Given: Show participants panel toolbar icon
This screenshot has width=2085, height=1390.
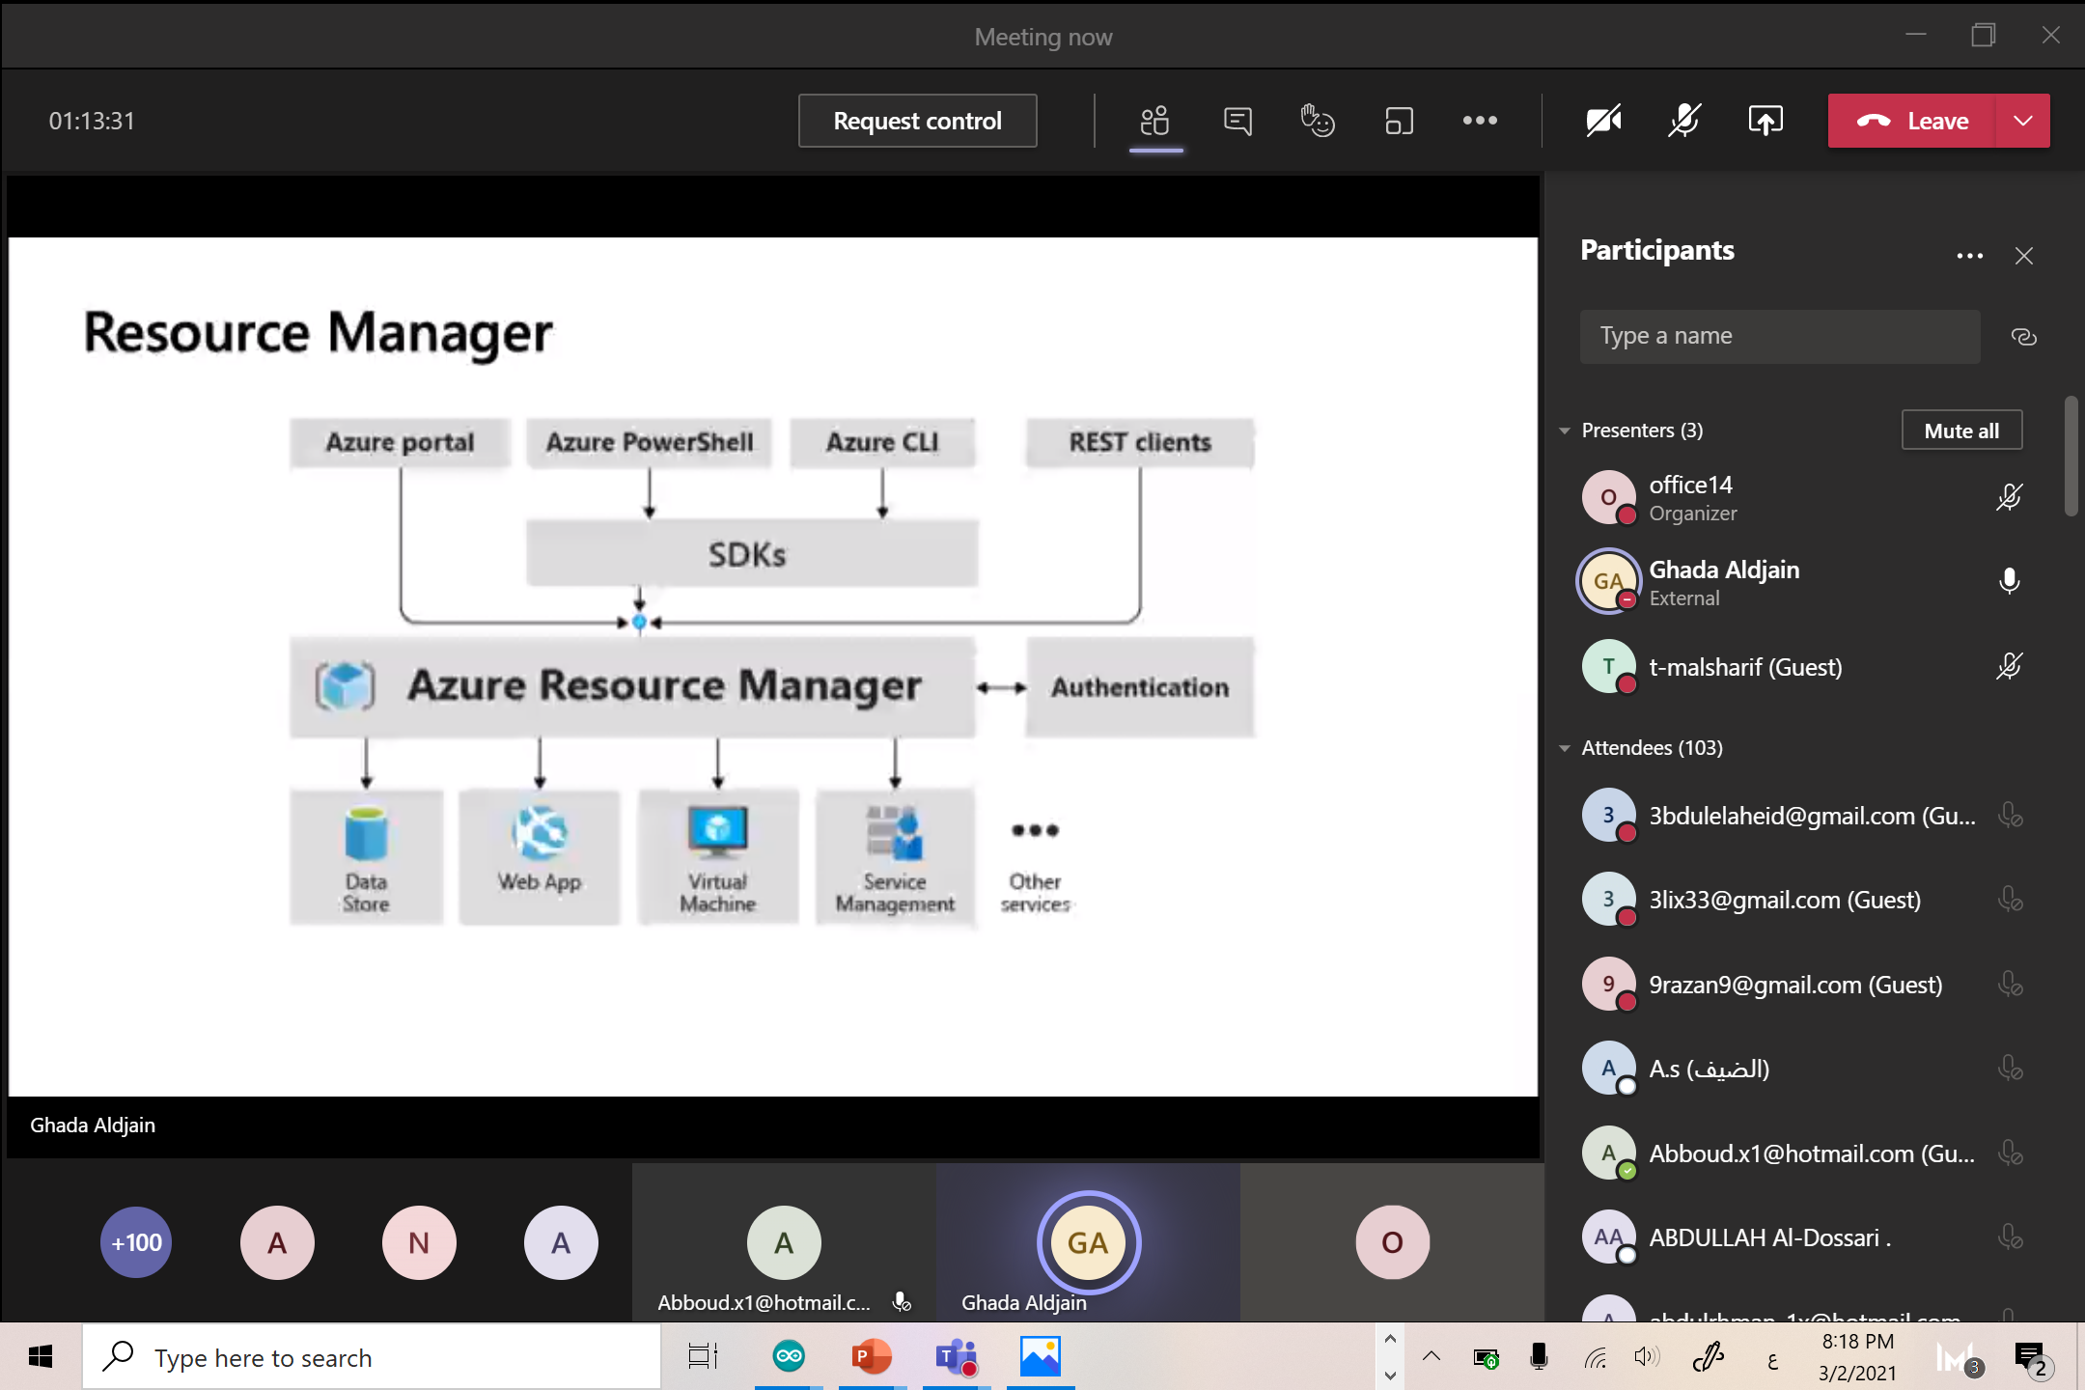Looking at the screenshot, I should click(x=1155, y=121).
